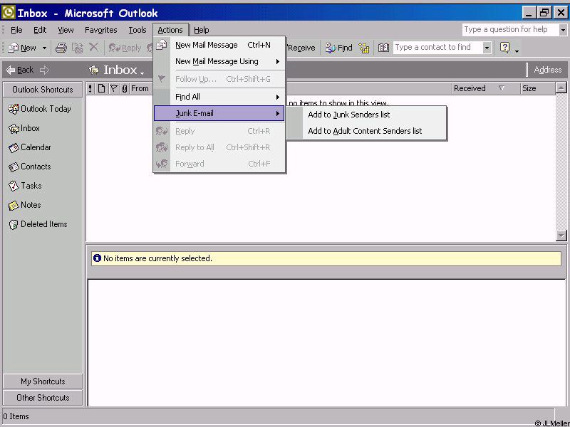The width and height of the screenshot is (570, 427).
Task: Open the contact finder dropdown arrow
Action: tap(487, 48)
